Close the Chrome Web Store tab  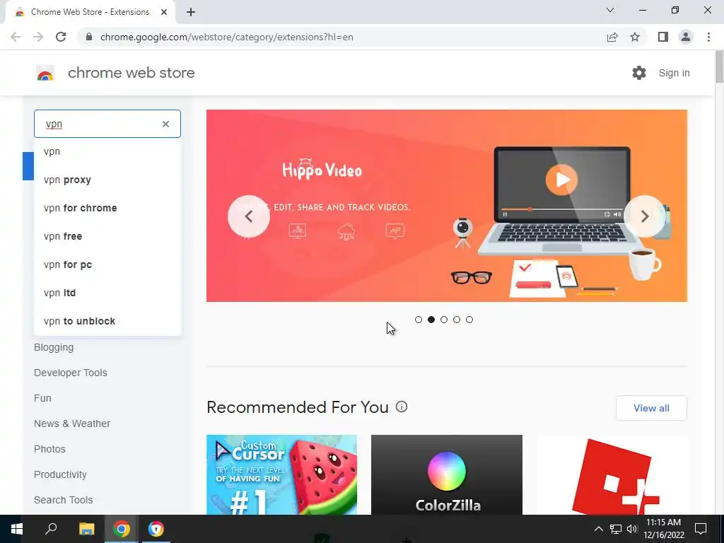click(164, 12)
